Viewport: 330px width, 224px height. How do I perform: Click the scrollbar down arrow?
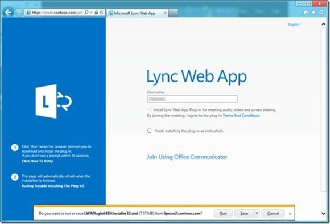(324, 213)
